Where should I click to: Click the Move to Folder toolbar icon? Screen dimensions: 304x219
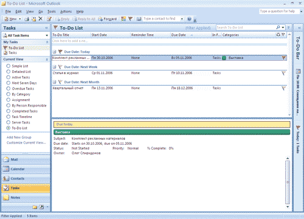[33, 19]
